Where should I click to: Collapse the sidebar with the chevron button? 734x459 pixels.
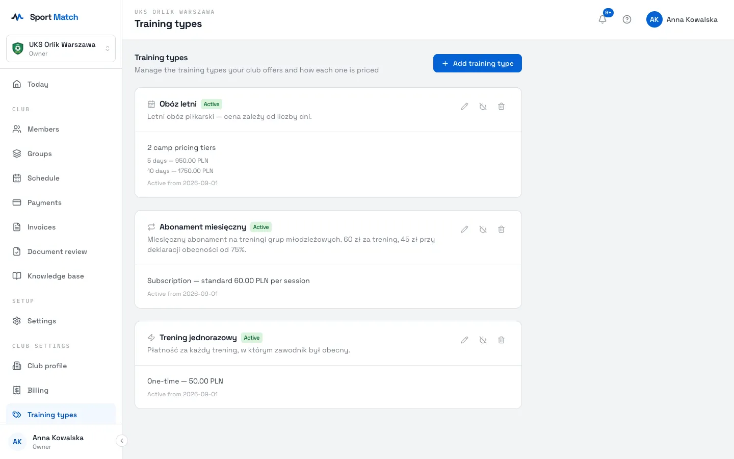point(122,441)
